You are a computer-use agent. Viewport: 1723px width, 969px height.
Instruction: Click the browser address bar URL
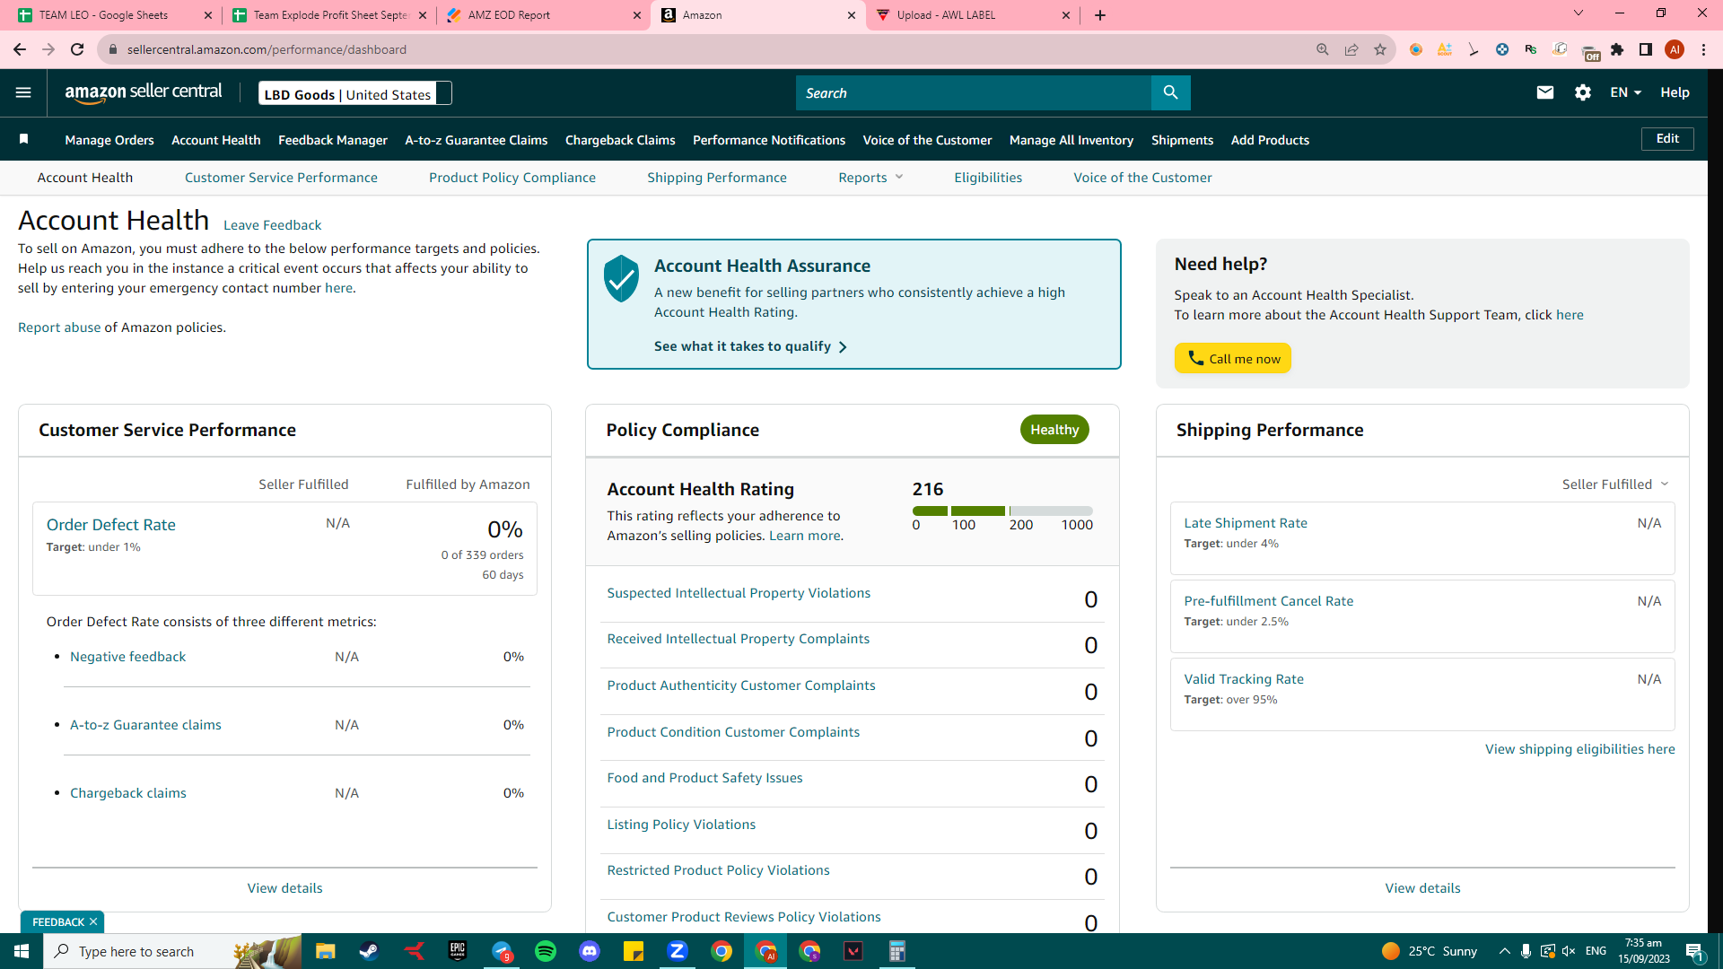tap(267, 49)
